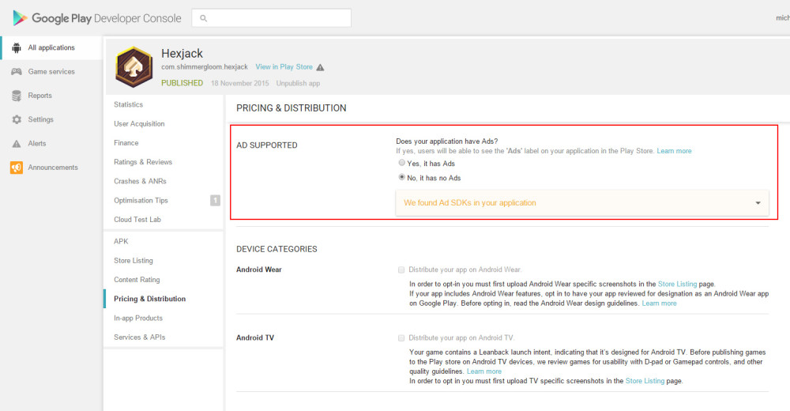Viewport: 790px width, 411px height.
Task: Click the database icon for Reports
Action: (17, 96)
